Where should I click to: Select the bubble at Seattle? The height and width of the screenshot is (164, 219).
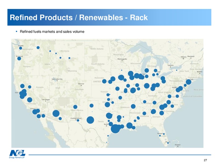pyautogui.click(x=21, y=48)
